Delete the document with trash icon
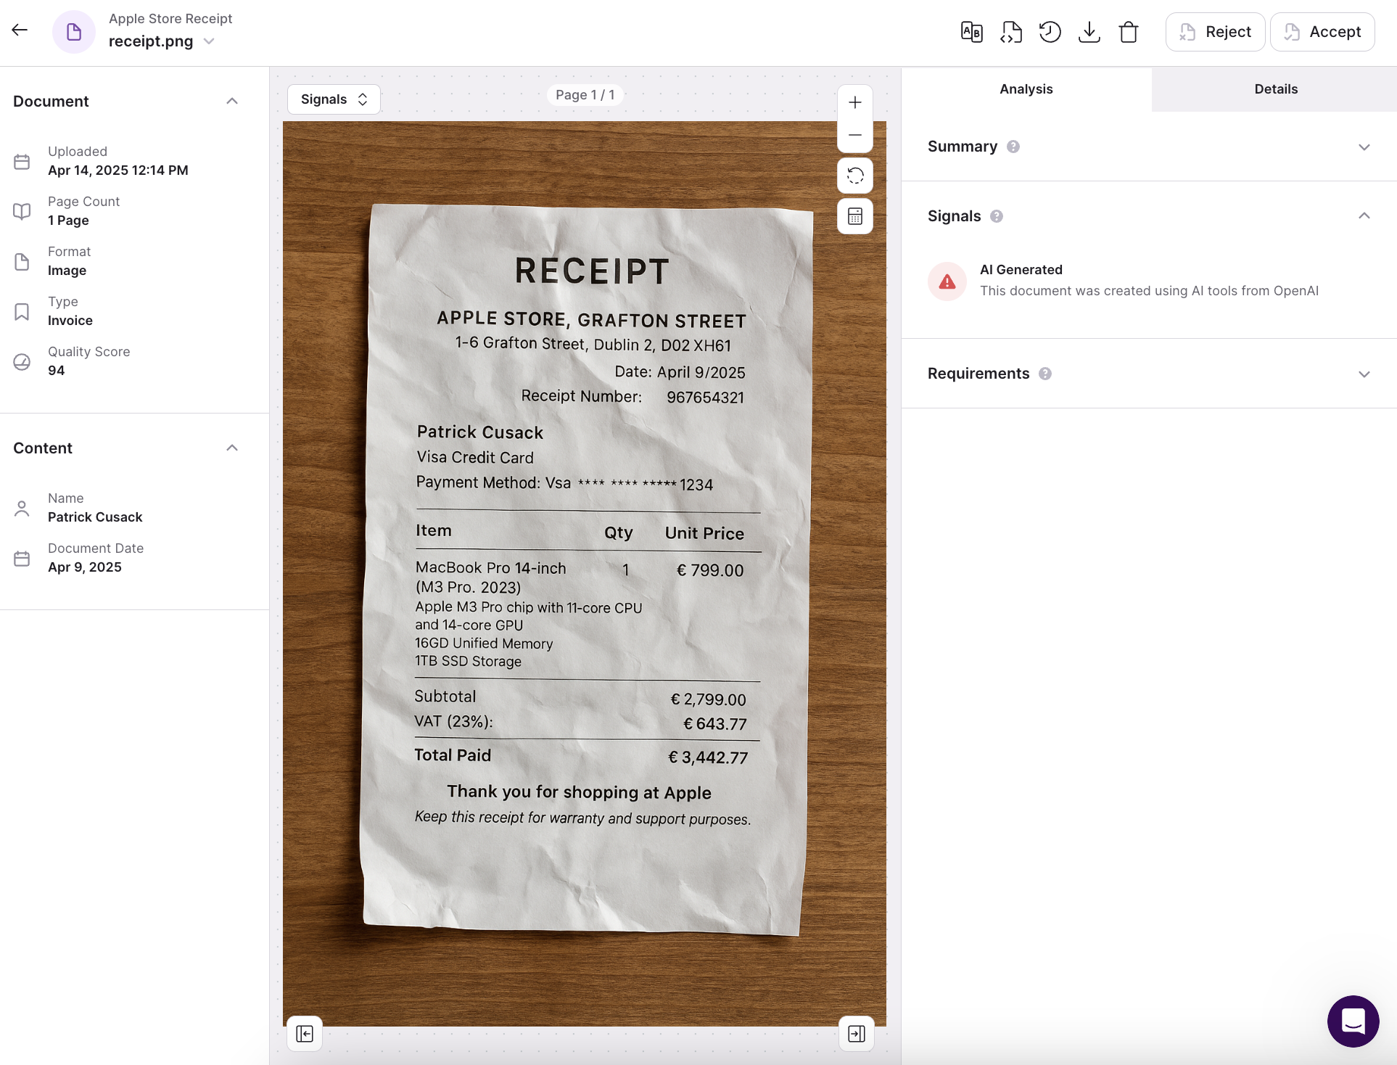 click(1129, 32)
